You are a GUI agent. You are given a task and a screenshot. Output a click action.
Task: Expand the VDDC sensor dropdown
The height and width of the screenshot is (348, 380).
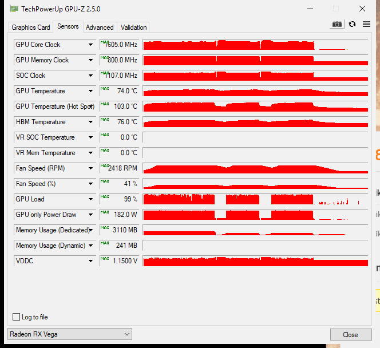tap(90, 261)
